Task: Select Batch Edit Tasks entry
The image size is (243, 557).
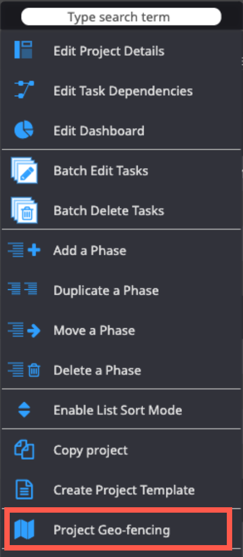Action: [122, 170]
